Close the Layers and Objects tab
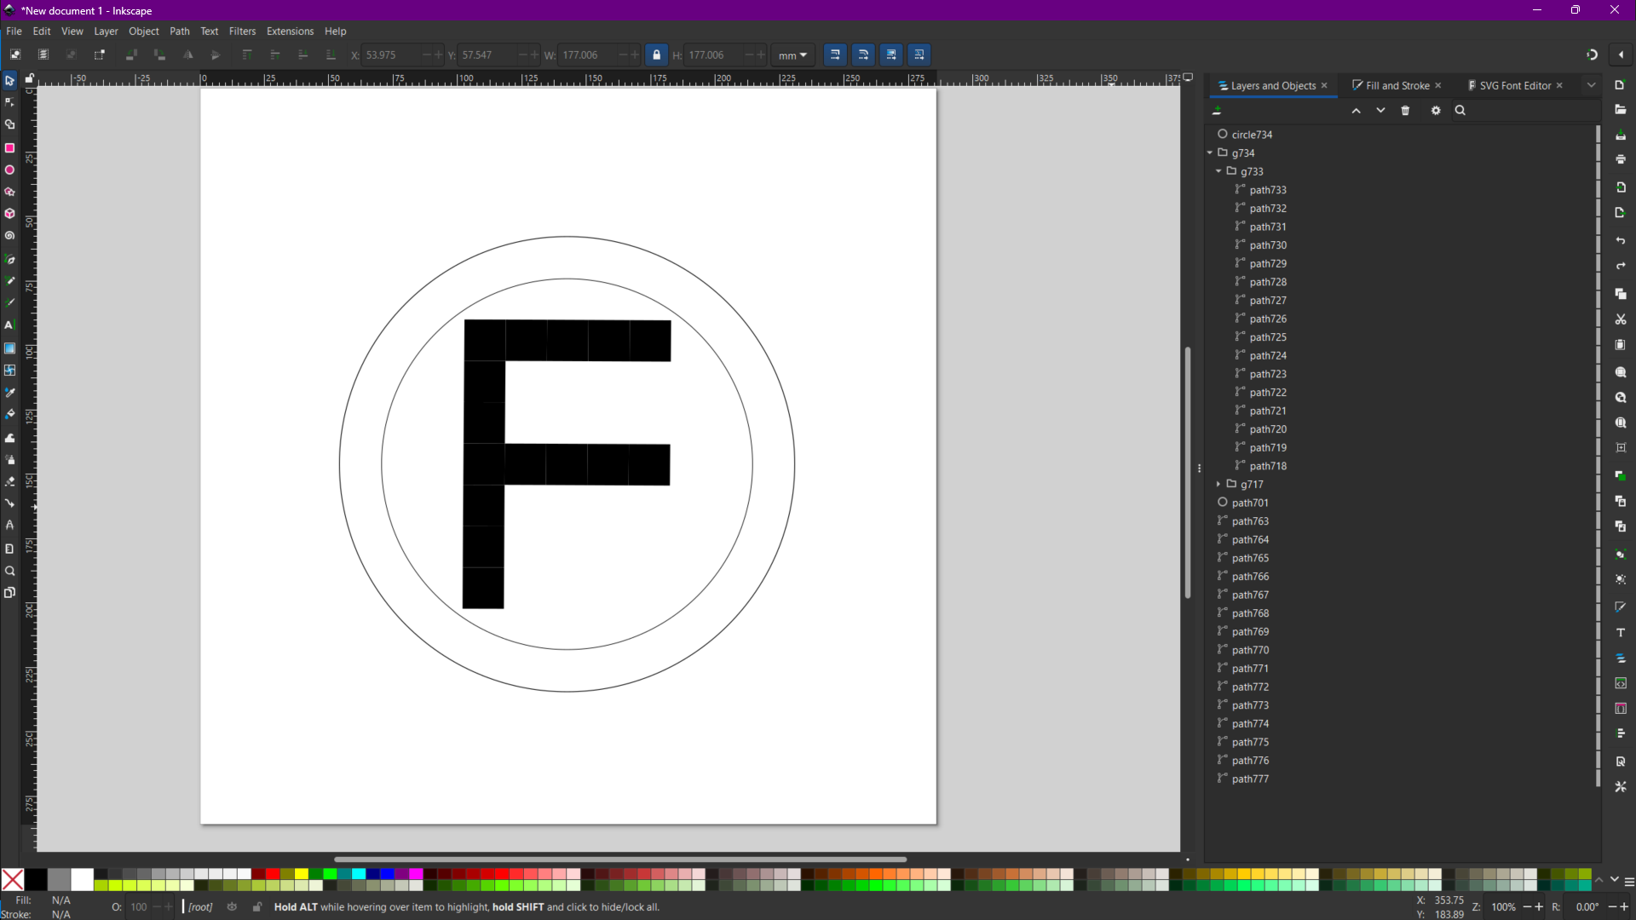The image size is (1636, 920). point(1324,86)
